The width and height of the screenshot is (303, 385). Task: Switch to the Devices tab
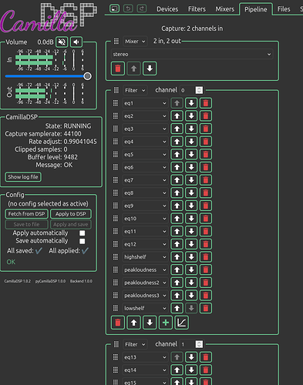click(x=167, y=9)
